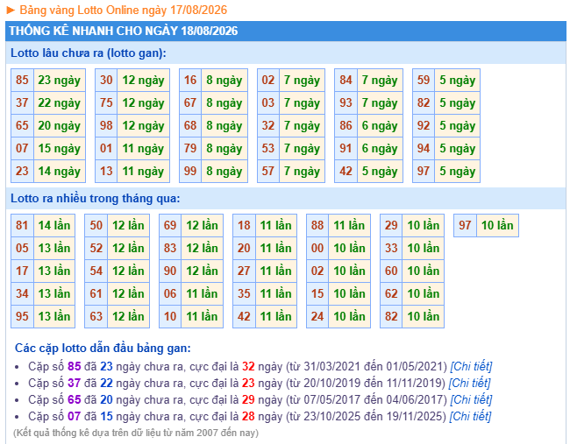Select the frequent number 00

tap(317, 248)
